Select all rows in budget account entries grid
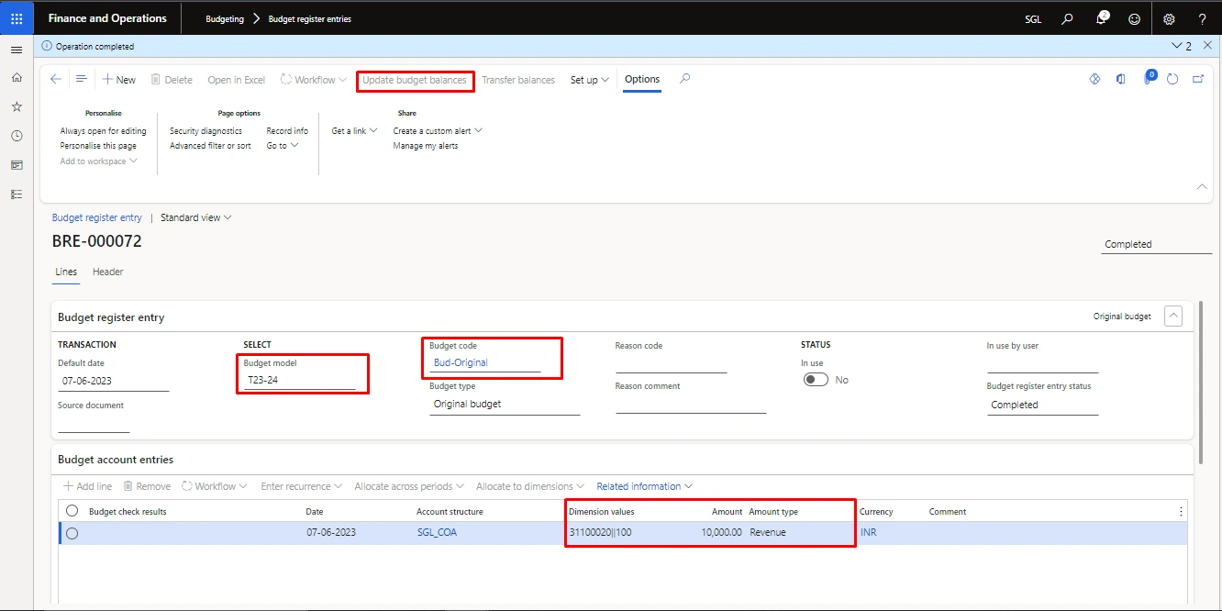This screenshot has width=1222, height=611. click(x=72, y=511)
